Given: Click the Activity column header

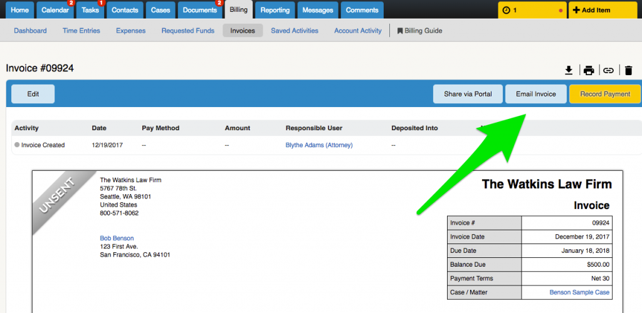Looking at the screenshot, I should point(26,128).
